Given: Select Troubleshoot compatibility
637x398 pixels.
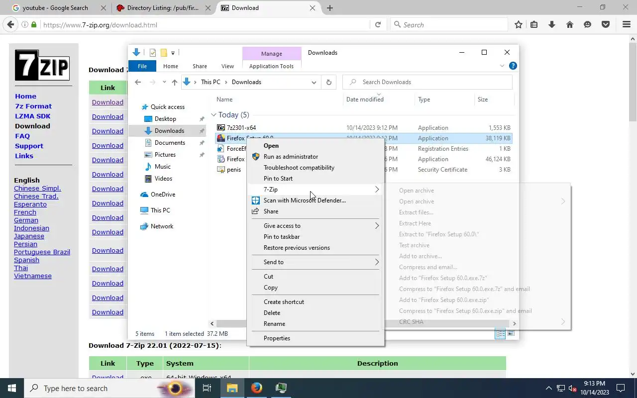Looking at the screenshot, I should coord(316,168).
